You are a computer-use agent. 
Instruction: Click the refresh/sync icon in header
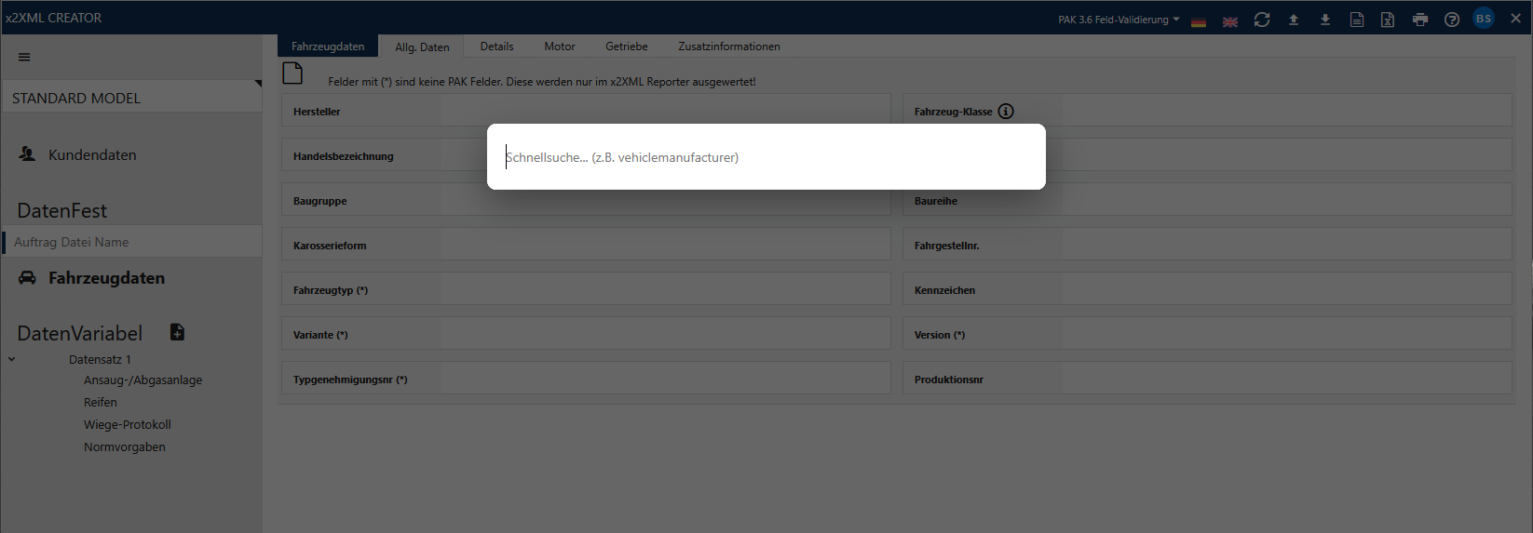(x=1262, y=20)
